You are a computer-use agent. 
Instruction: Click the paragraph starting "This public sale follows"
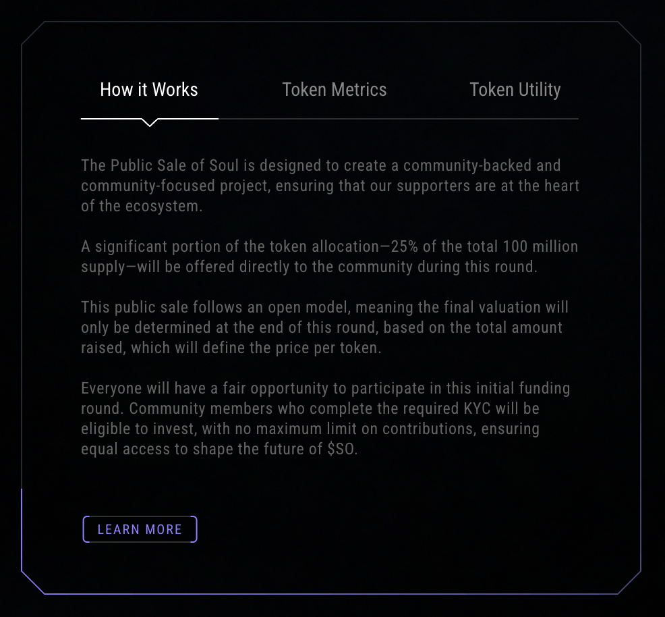[324, 327]
